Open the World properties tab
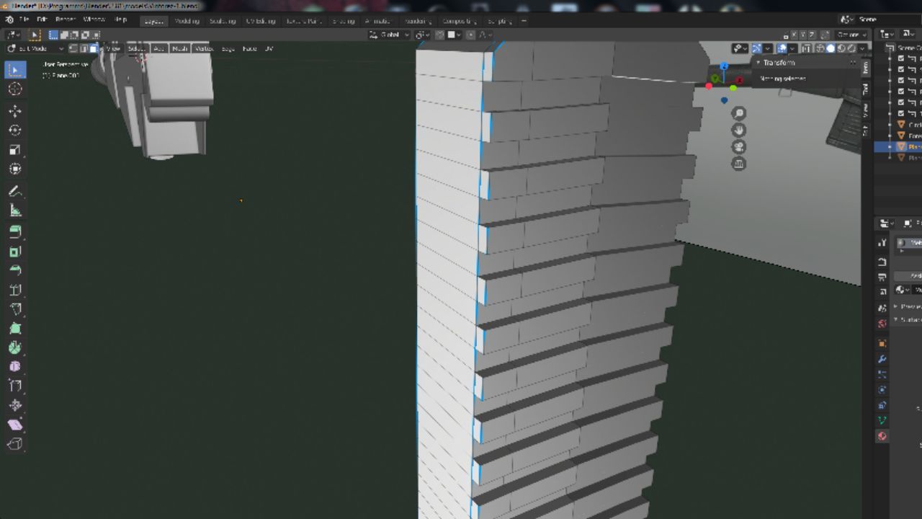 pos(882,324)
